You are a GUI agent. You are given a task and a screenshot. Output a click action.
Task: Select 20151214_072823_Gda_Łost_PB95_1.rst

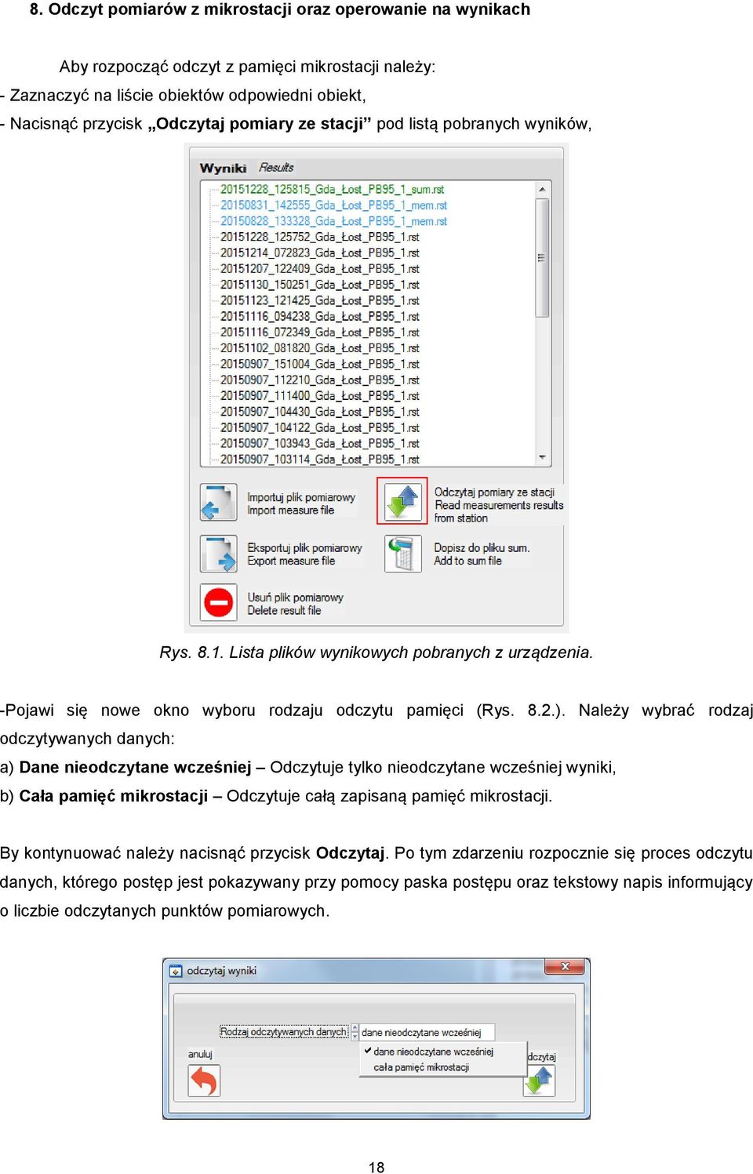click(x=320, y=253)
